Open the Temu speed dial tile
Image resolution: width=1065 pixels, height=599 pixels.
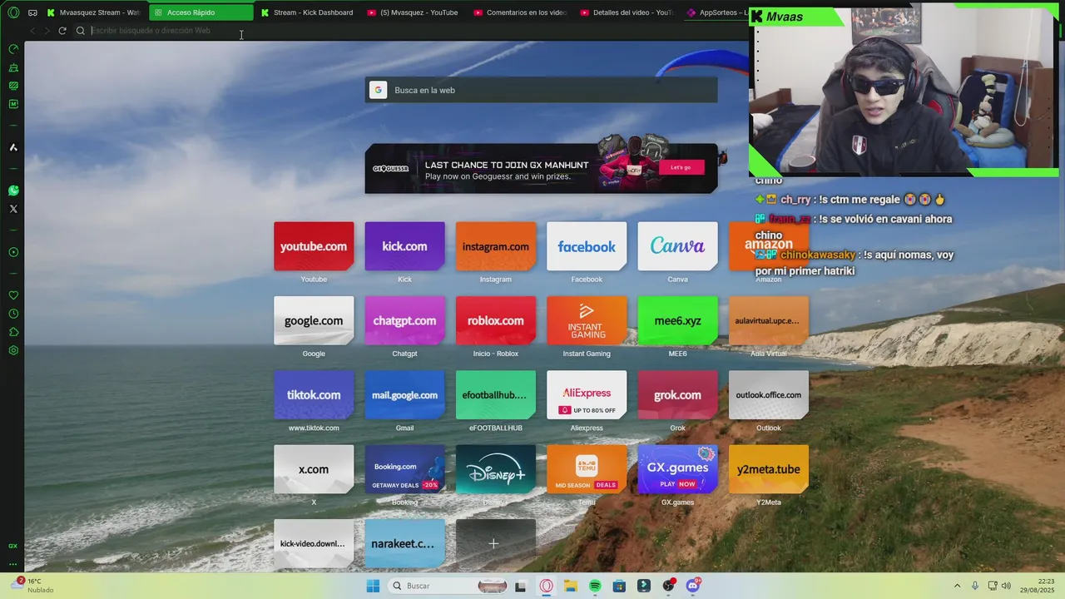pyautogui.click(x=587, y=469)
